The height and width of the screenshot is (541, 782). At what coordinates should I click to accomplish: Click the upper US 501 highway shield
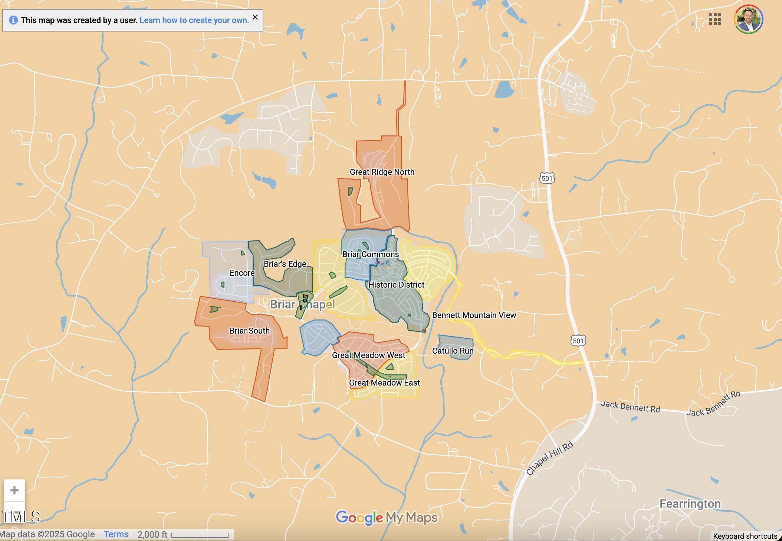[x=547, y=178]
